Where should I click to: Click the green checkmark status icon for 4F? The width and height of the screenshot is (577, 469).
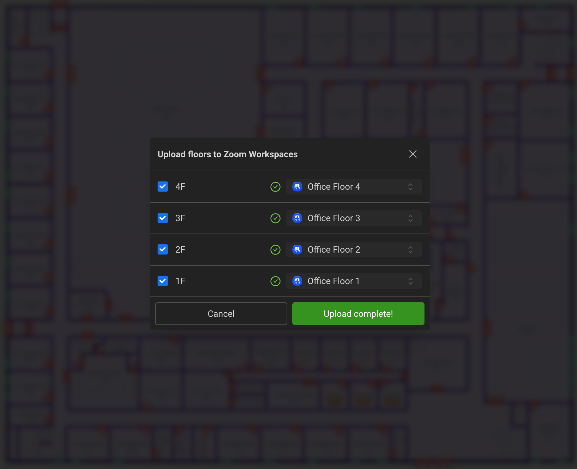point(275,187)
